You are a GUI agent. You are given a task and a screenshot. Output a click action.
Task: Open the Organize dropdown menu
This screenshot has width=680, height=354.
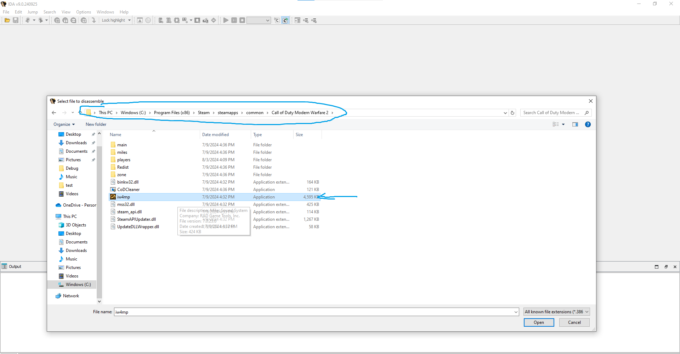(64, 124)
